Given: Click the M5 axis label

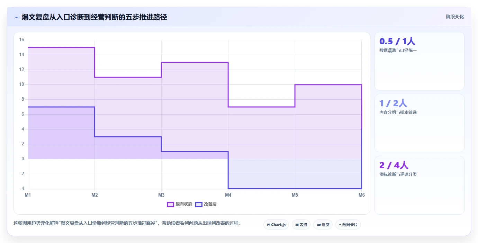Looking at the screenshot, I should click(295, 195).
